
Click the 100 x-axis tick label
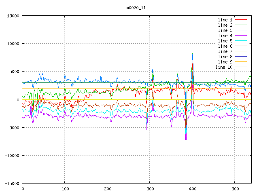coord(65,189)
